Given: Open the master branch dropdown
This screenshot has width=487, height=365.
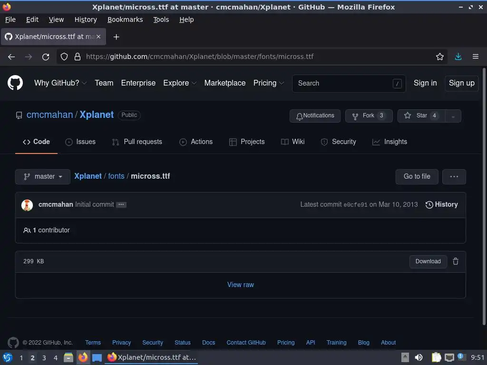Looking at the screenshot, I should [42, 177].
